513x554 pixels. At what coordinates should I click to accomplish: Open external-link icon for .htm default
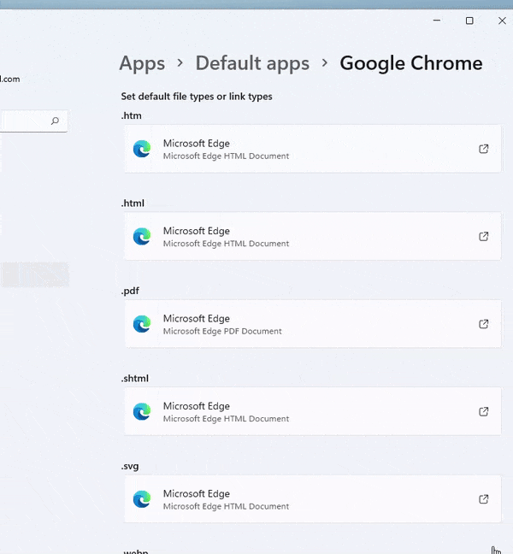tap(483, 149)
